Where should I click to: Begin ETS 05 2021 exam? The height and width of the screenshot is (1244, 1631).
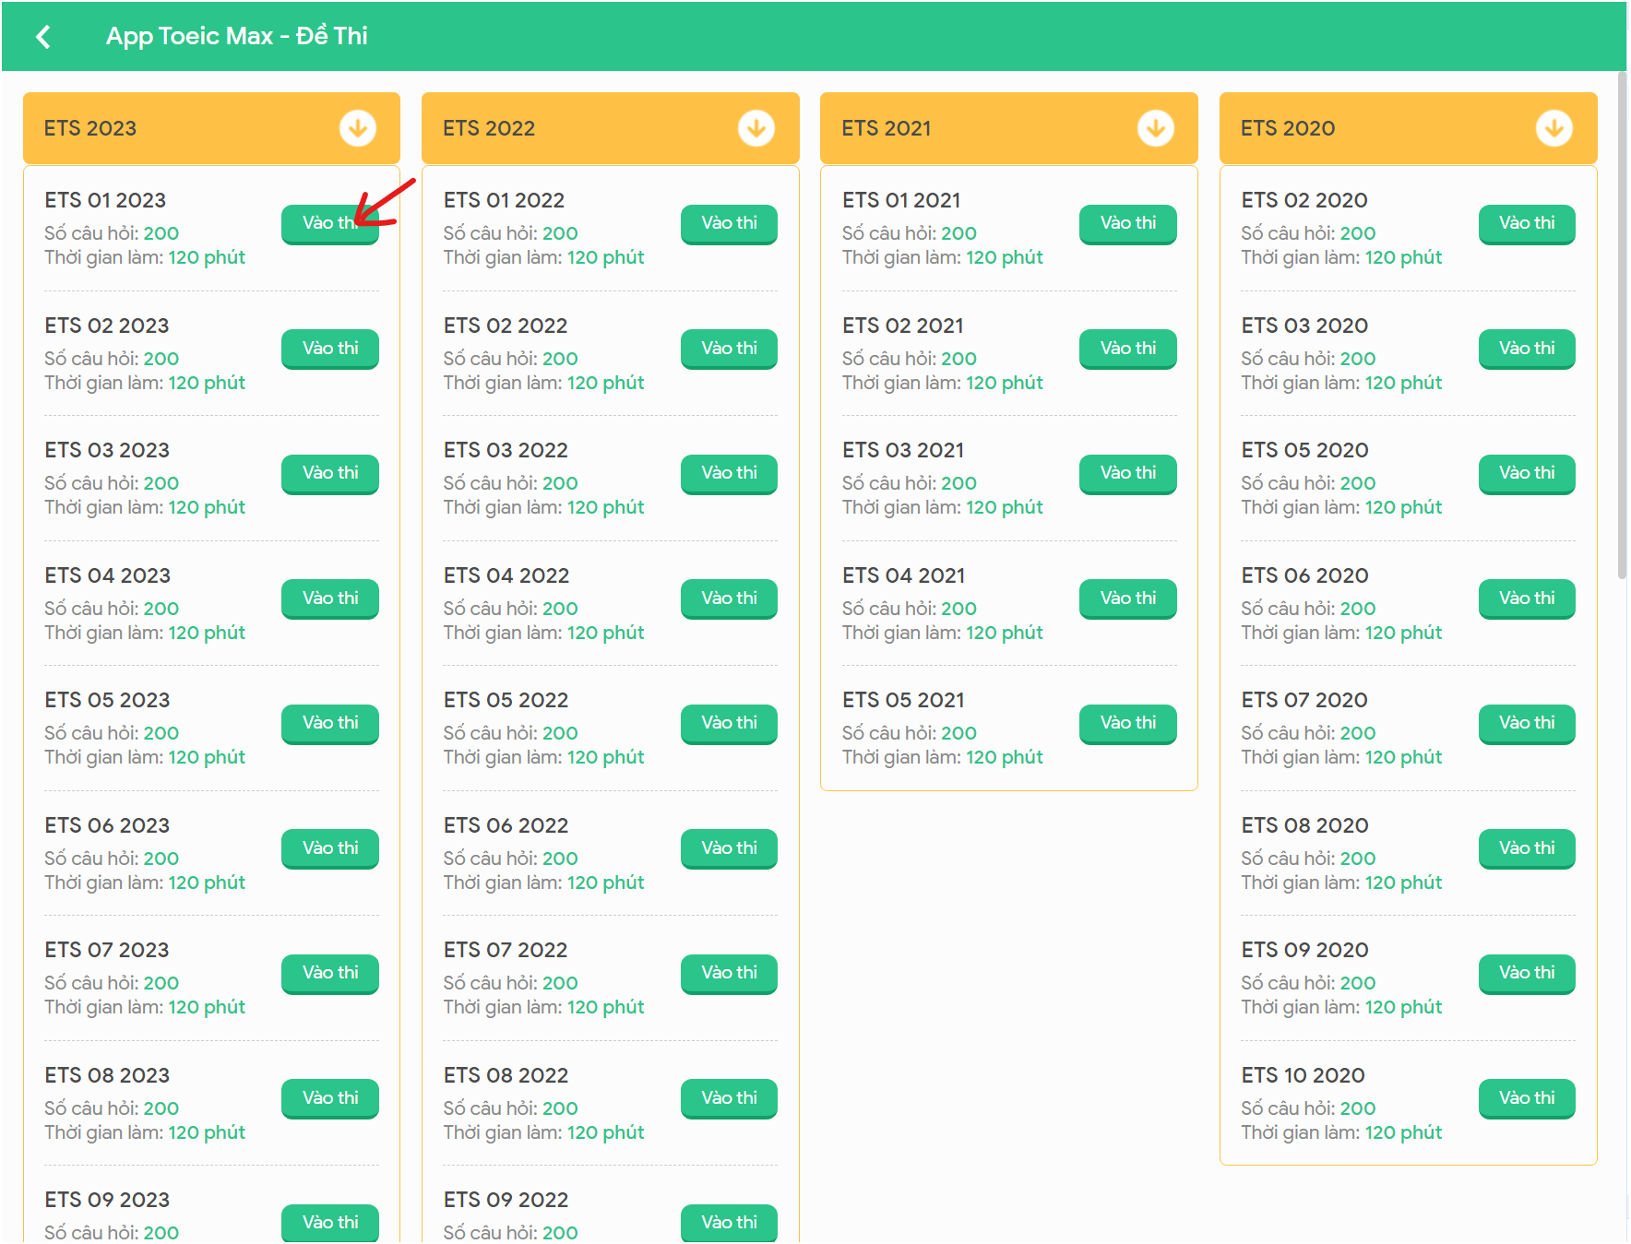[1127, 723]
